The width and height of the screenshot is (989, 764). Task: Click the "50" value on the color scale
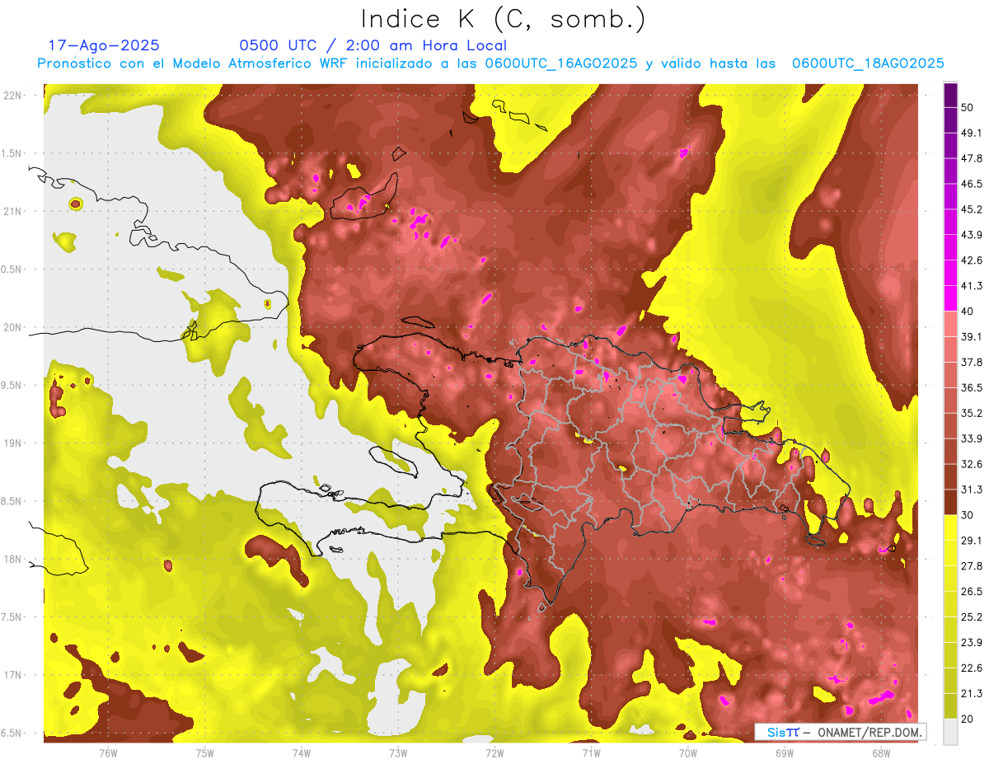pyautogui.click(x=968, y=107)
